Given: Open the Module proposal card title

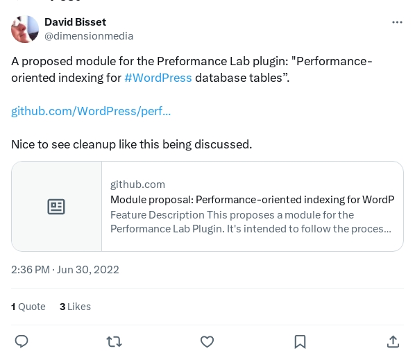Looking at the screenshot, I should tap(252, 200).
